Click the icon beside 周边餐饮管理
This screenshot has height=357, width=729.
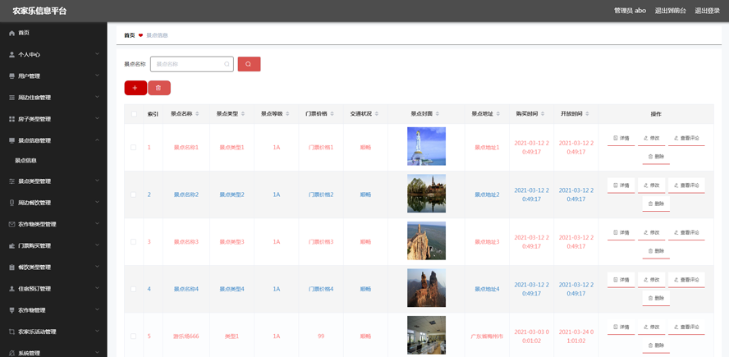click(x=12, y=203)
